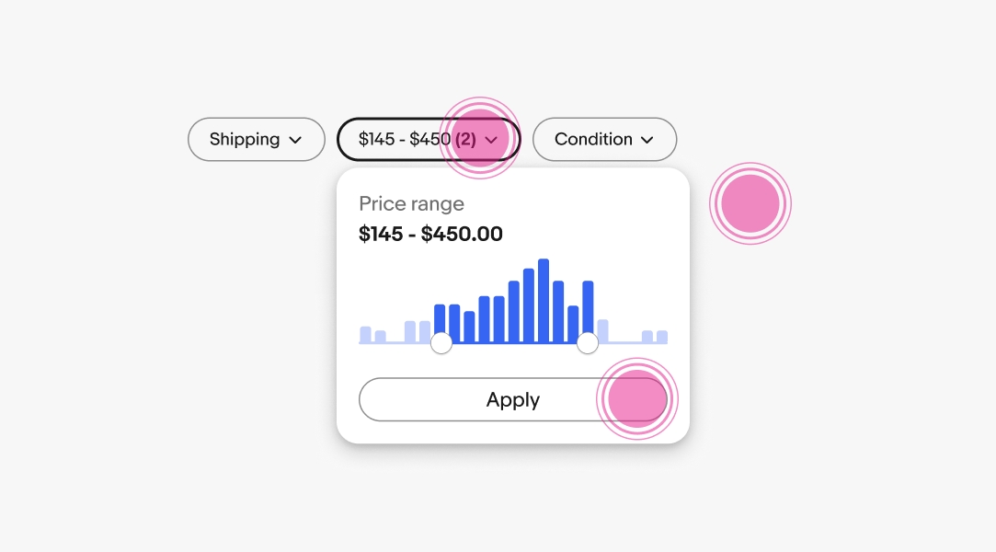Click the slider track left of minimum handle
Viewport: 996px width, 552px height.
coord(395,343)
